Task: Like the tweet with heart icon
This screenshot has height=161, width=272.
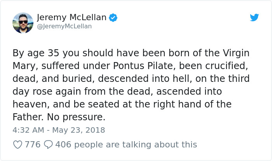Action: point(18,145)
